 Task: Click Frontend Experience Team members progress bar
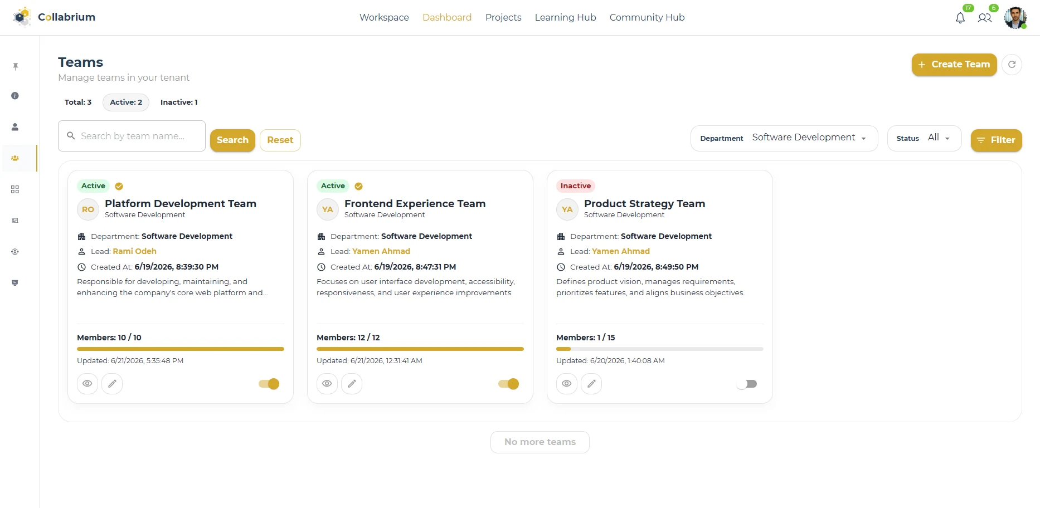(x=420, y=349)
